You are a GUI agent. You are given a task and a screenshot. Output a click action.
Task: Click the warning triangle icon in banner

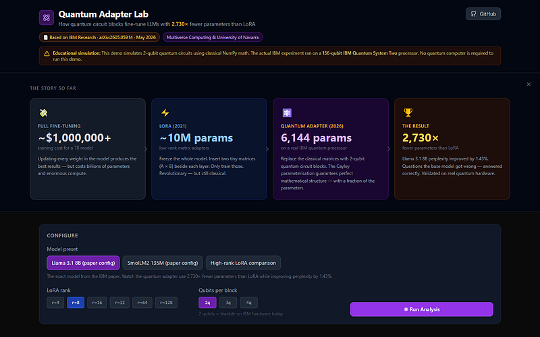click(47, 53)
